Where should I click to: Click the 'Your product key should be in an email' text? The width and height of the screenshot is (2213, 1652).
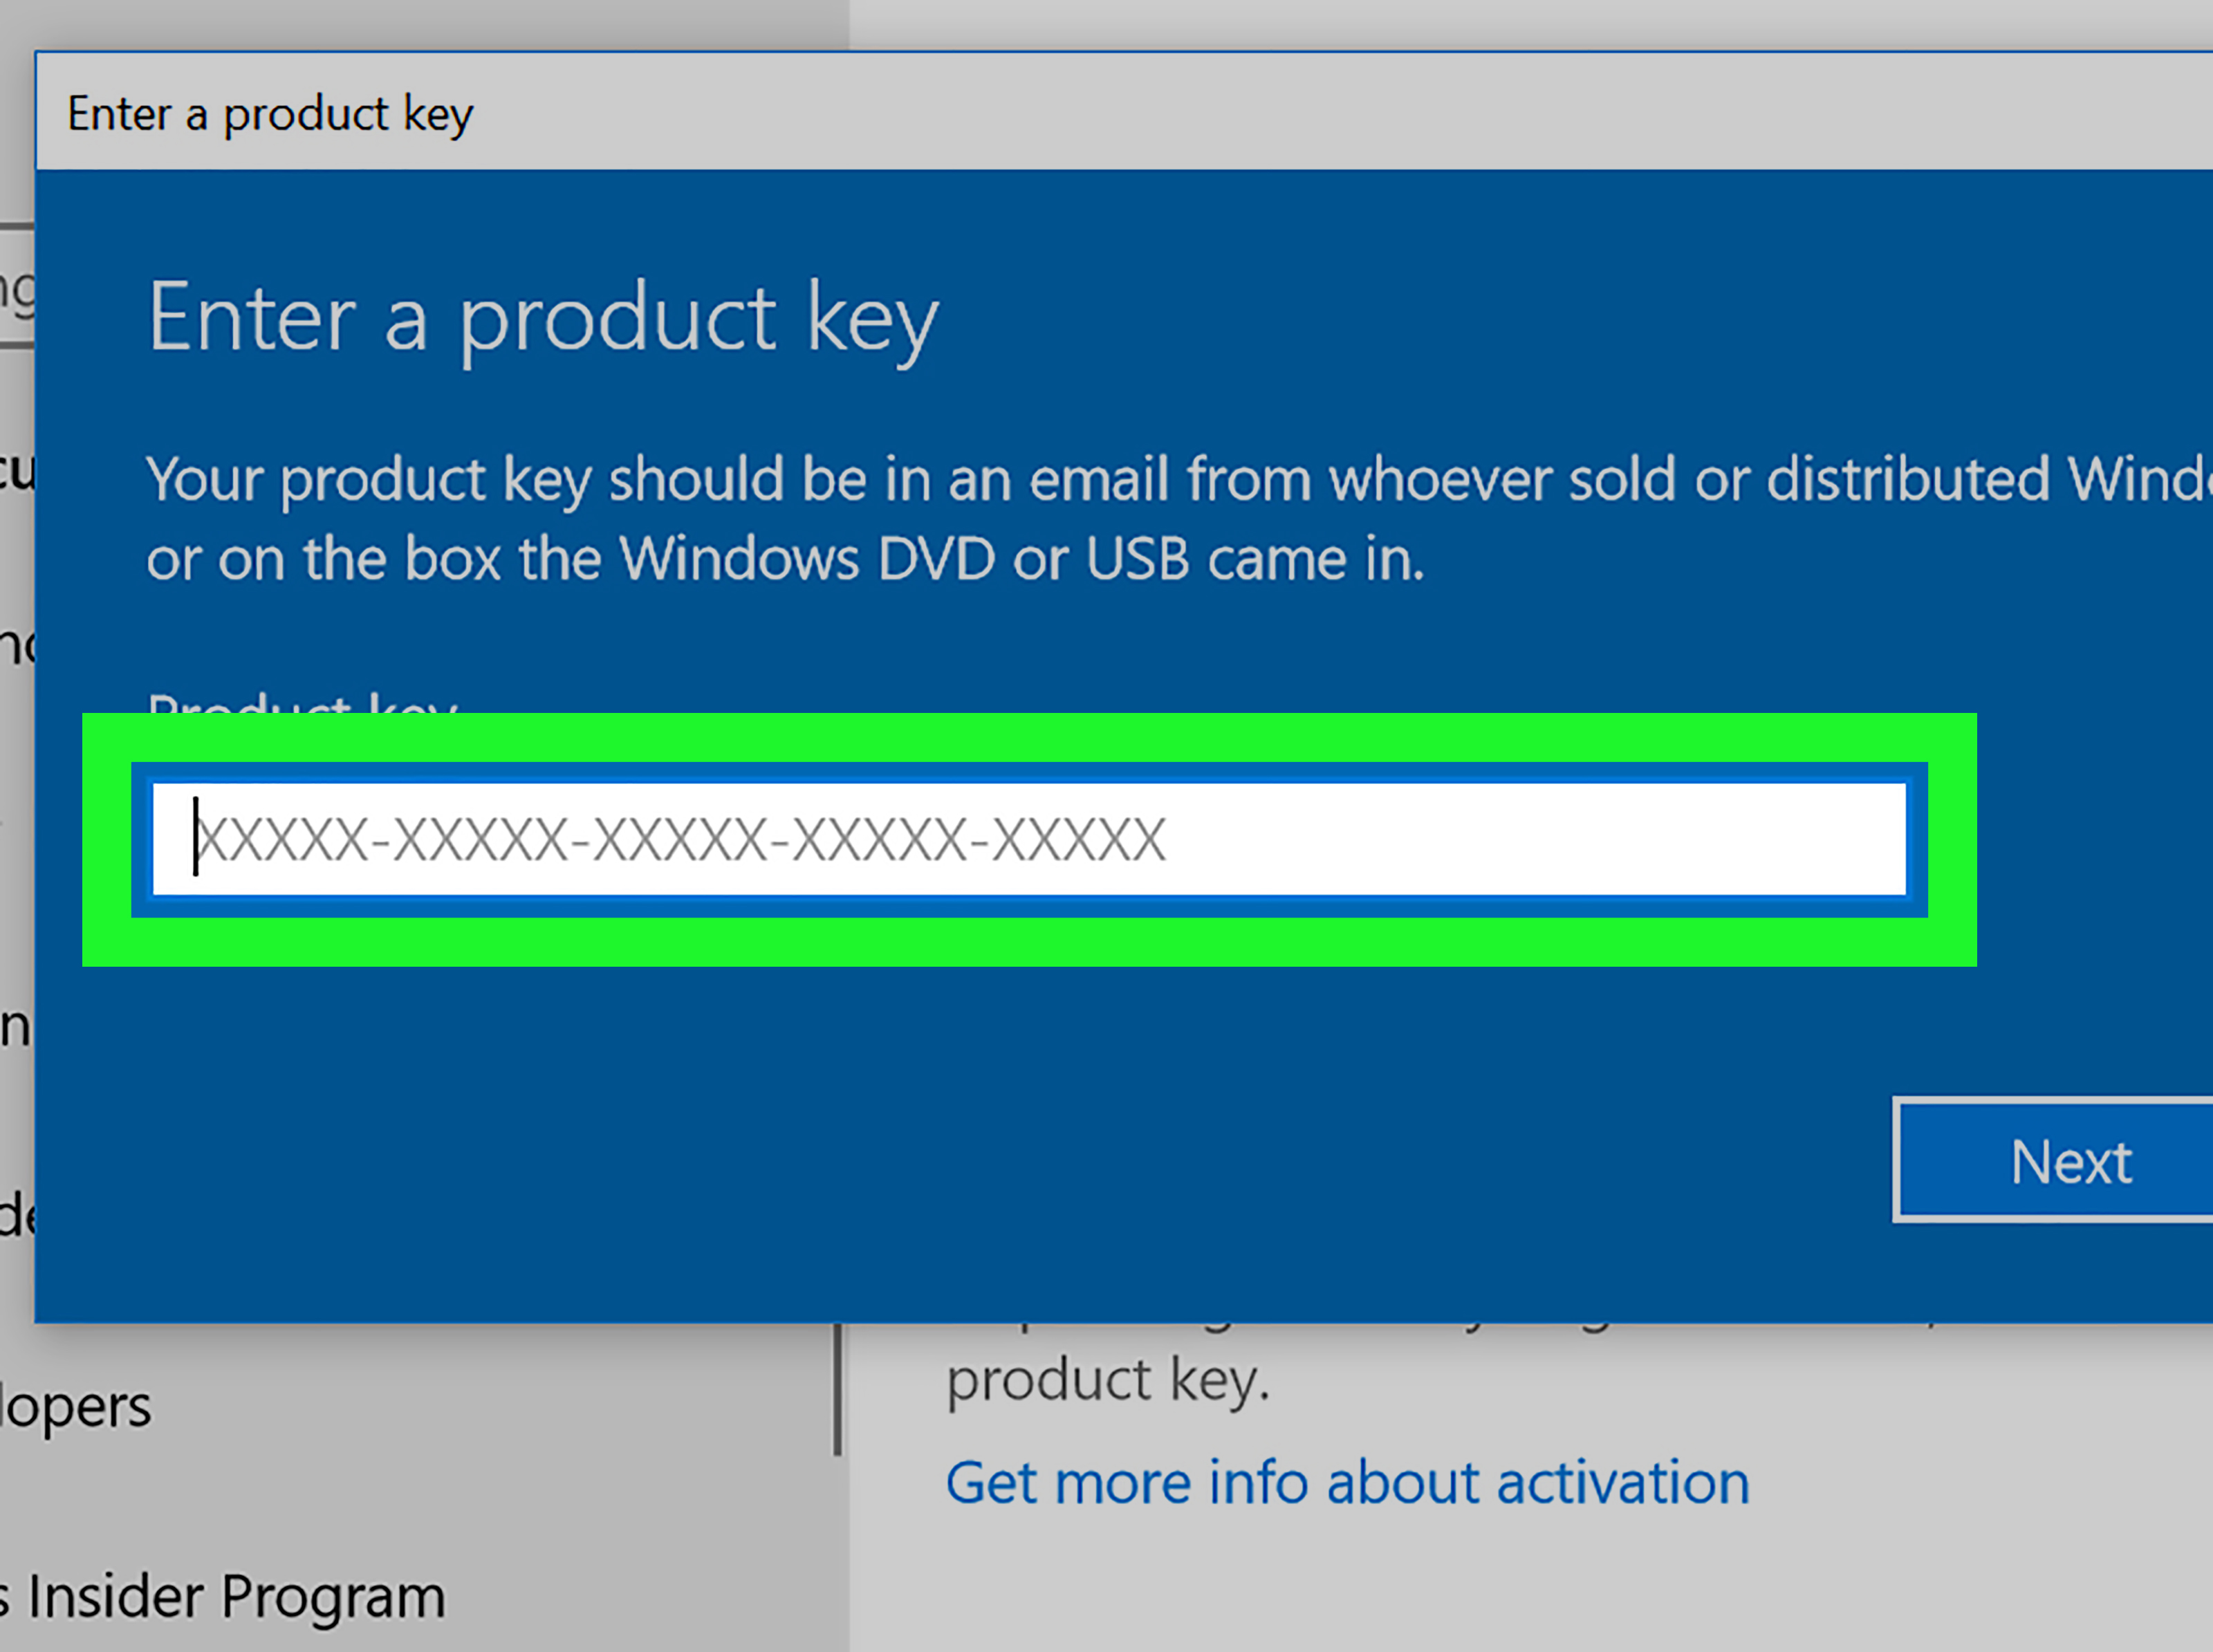(1179, 480)
